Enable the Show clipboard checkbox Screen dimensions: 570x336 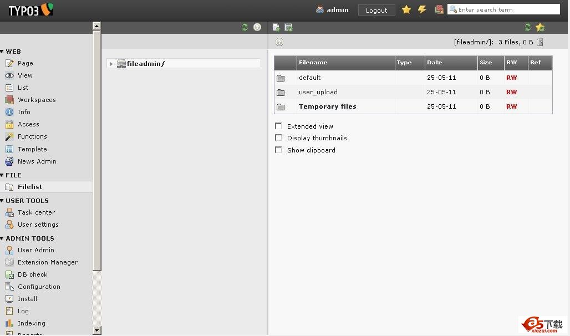pos(278,150)
